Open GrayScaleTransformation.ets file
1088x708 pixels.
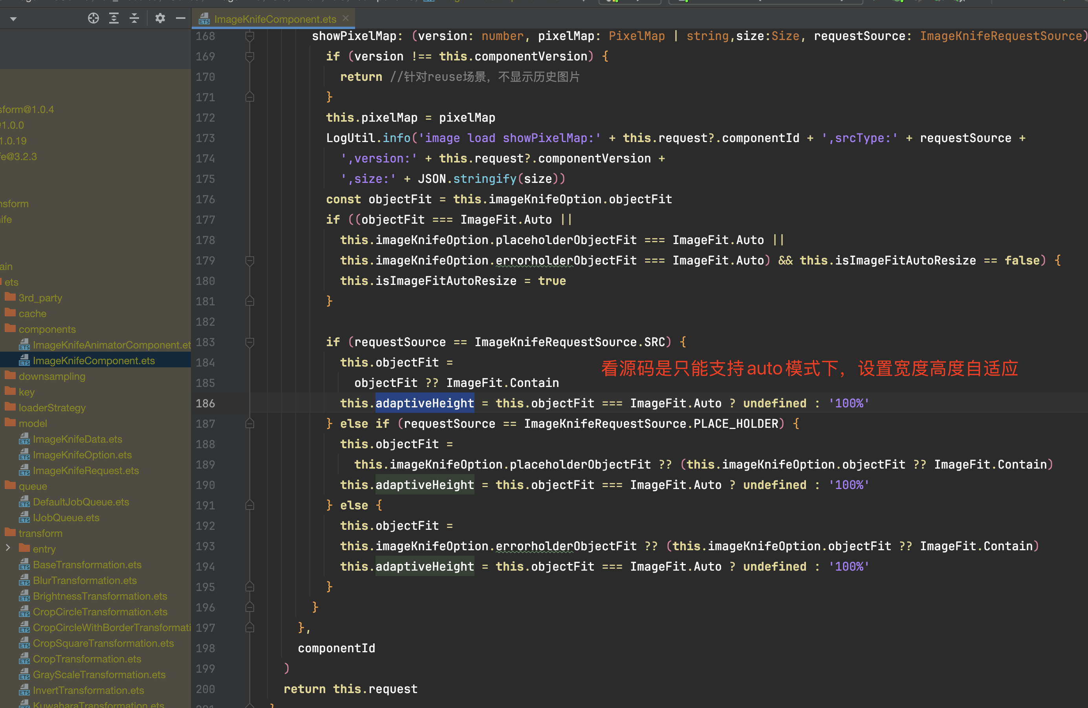92,674
